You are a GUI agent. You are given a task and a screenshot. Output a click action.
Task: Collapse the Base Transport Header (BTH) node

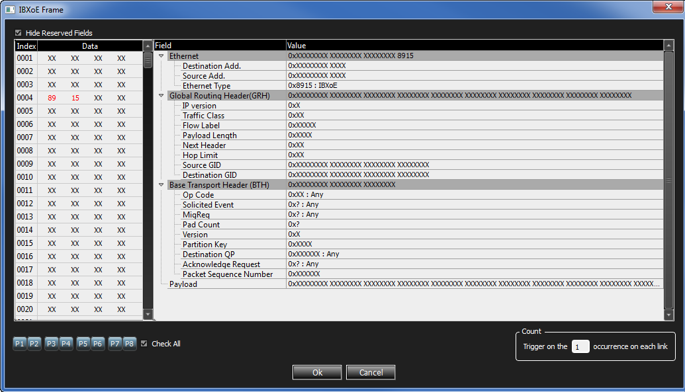click(x=161, y=184)
